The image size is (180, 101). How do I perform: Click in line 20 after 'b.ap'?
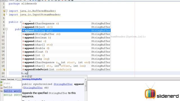[28, 73]
